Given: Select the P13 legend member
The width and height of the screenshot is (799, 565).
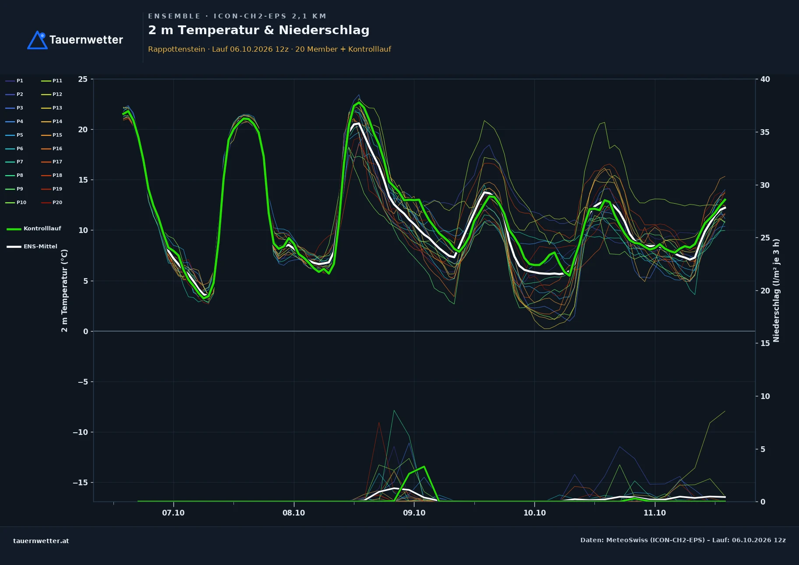Looking at the screenshot, I should 52,108.
